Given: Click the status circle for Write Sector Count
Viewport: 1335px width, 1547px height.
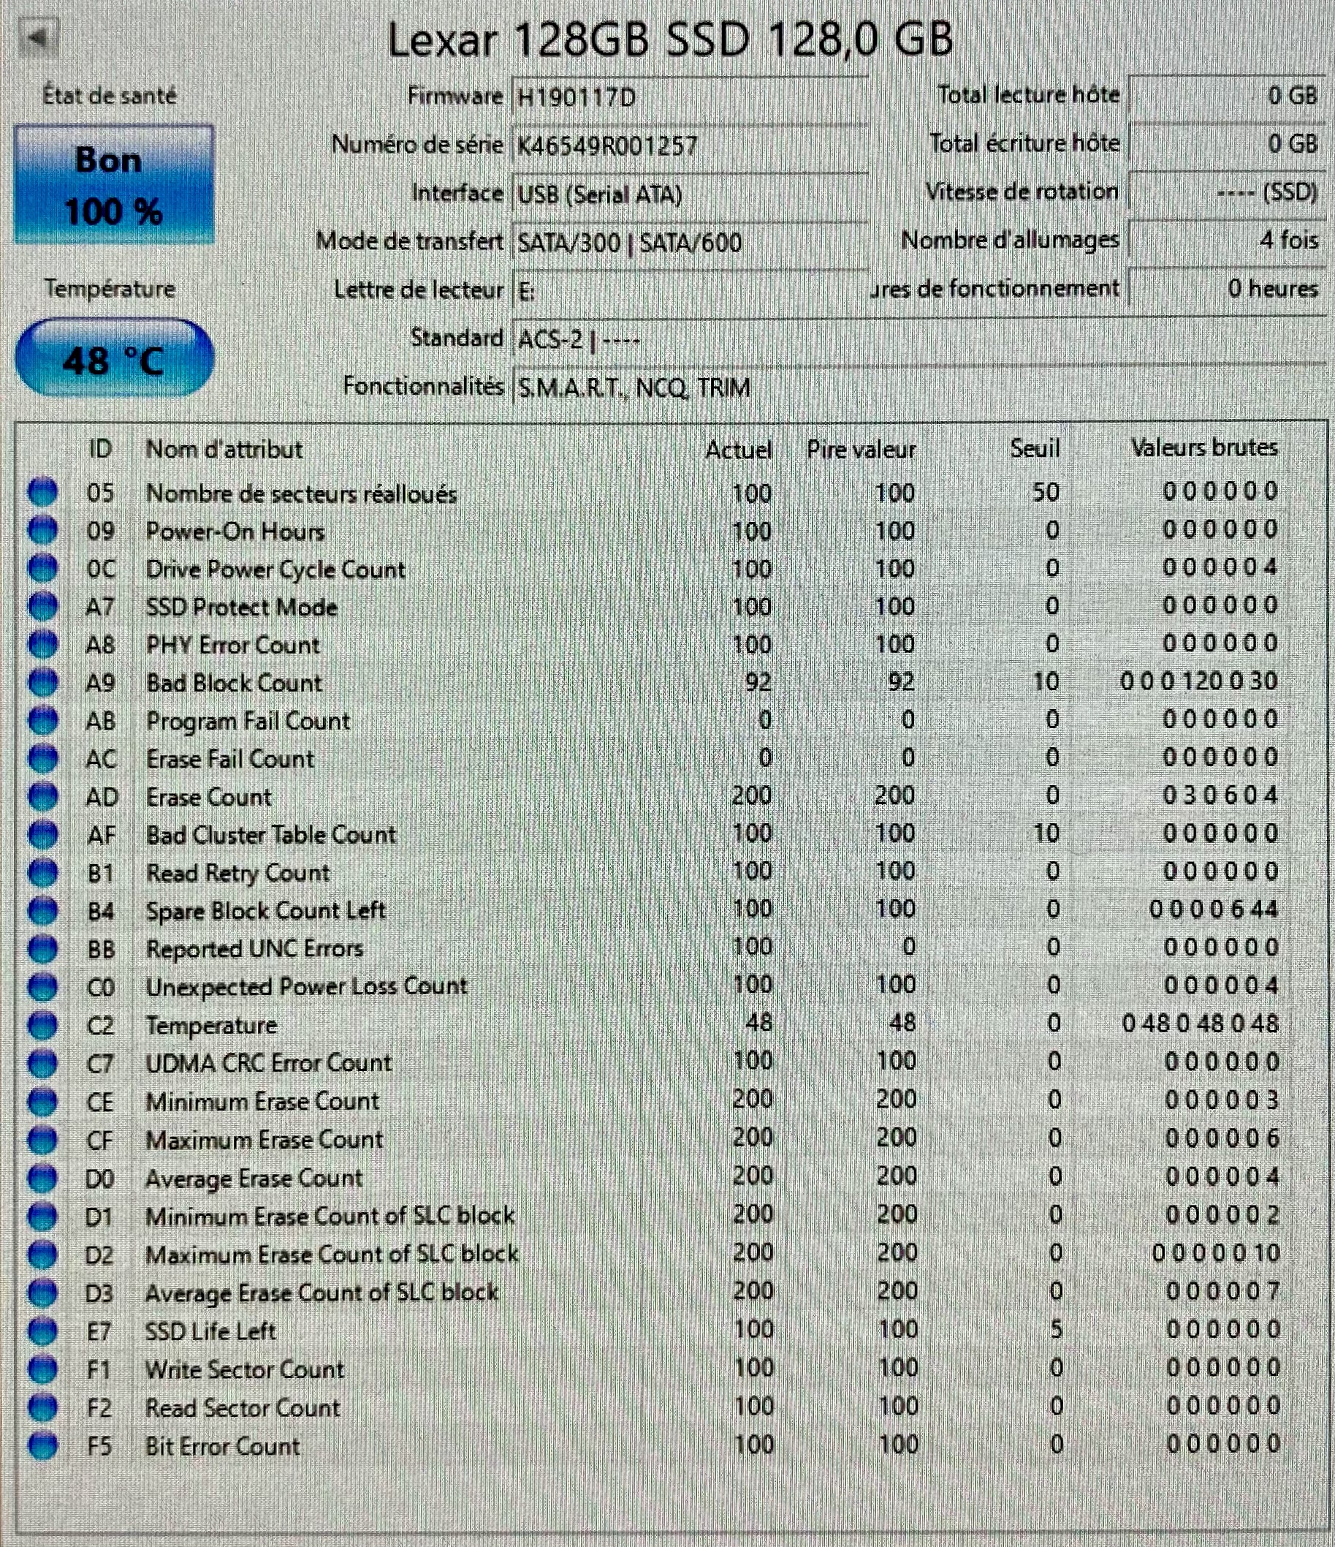Looking at the screenshot, I should 42,1369.
